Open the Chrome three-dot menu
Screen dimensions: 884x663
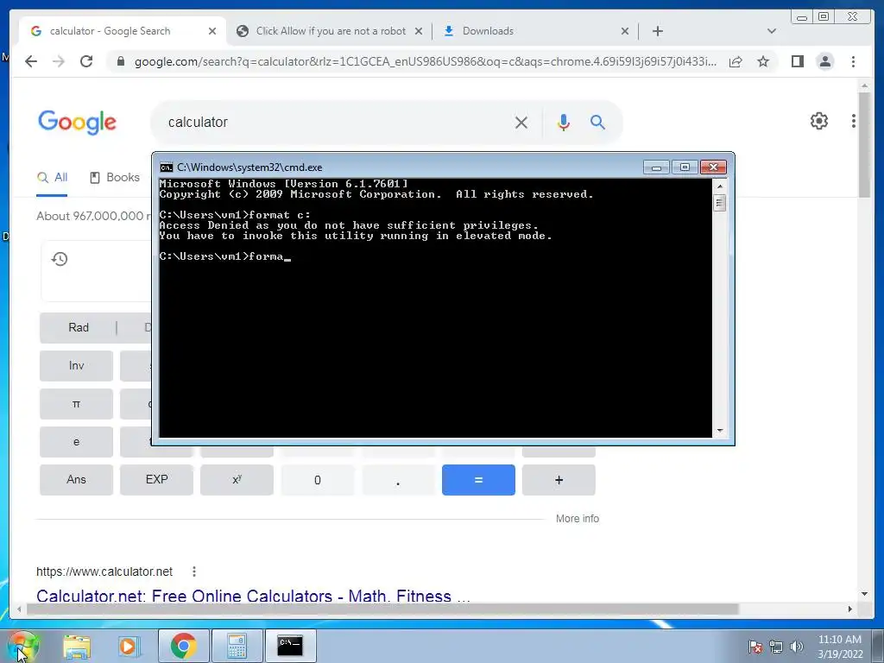pyautogui.click(x=854, y=61)
